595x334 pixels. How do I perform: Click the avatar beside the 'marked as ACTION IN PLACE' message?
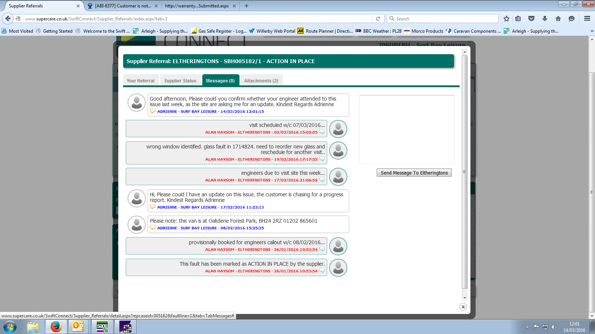click(338, 268)
